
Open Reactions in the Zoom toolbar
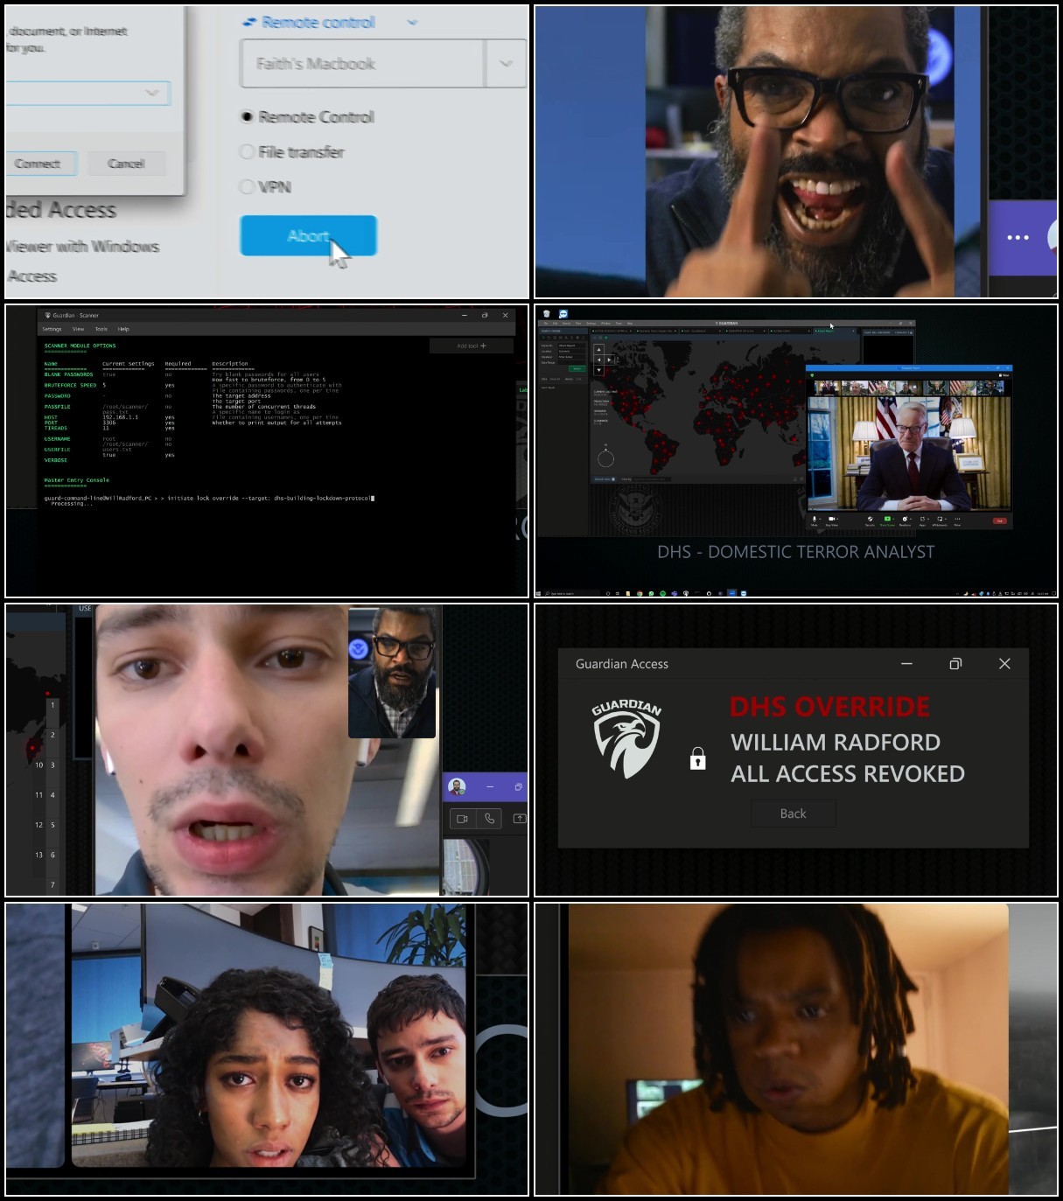click(906, 520)
